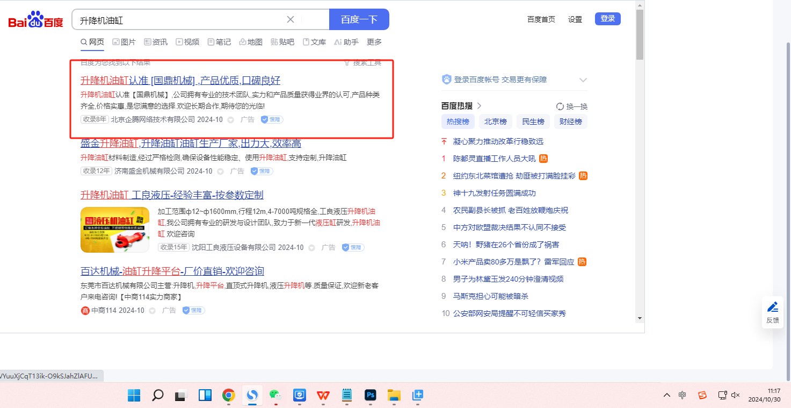This screenshot has width=791, height=408.
Task: Click the 换一换 refresh icon
Action: point(560,106)
